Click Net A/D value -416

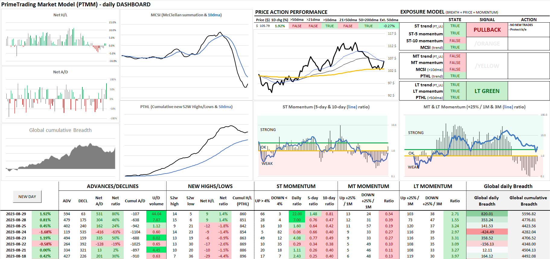click(99, 232)
